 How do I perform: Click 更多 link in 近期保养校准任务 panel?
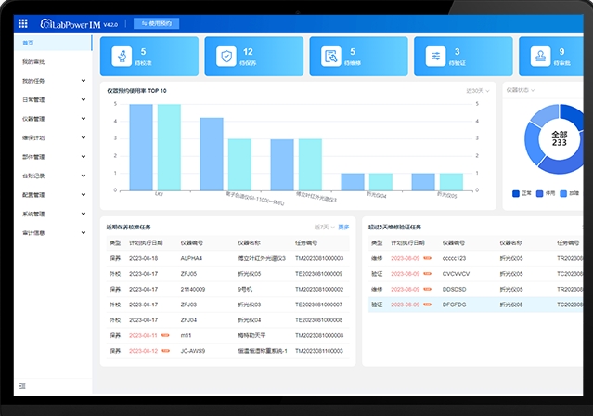point(343,227)
